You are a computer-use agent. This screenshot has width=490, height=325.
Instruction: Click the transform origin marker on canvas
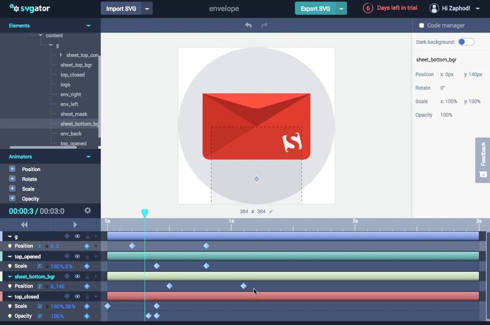click(256, 179)
